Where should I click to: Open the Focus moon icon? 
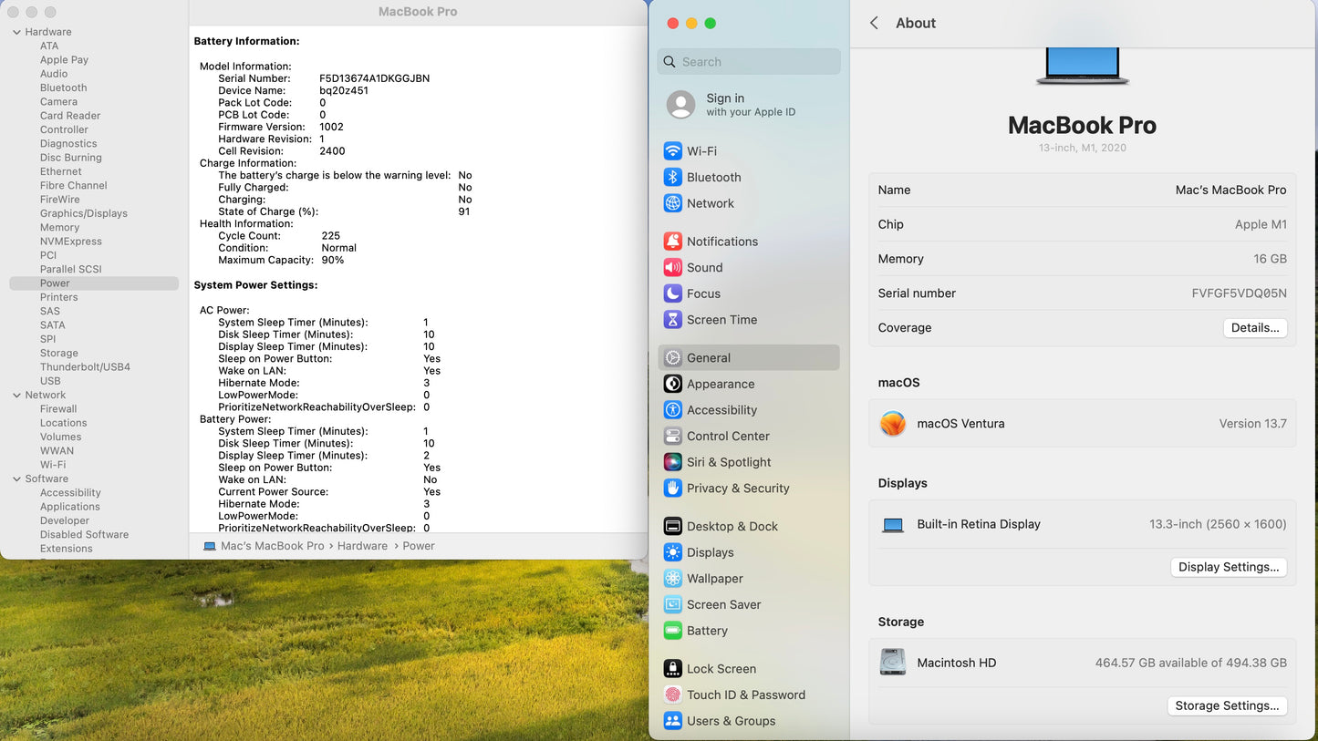(672, 293)
